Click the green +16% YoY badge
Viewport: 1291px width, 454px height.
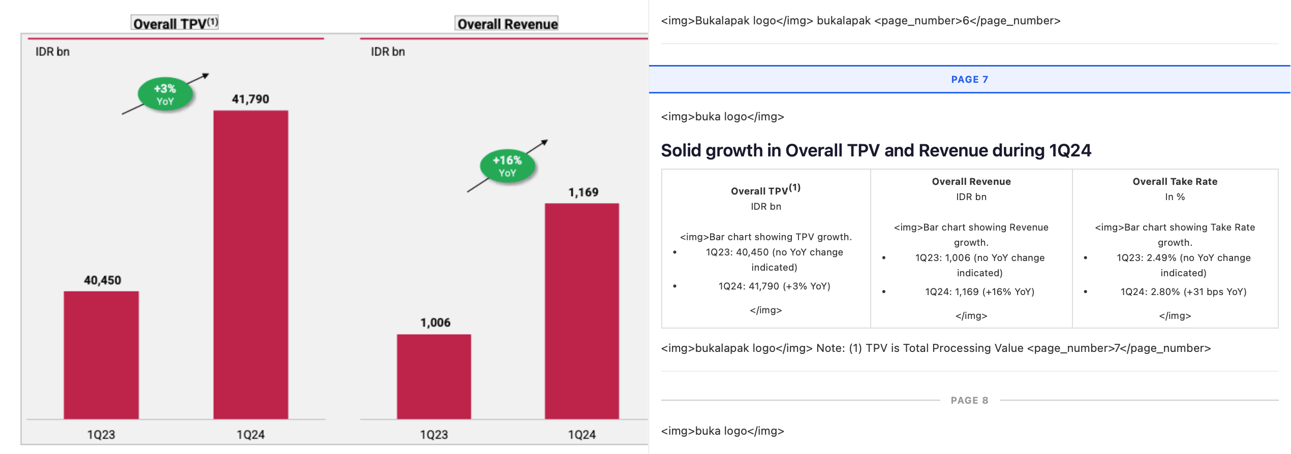507,166
